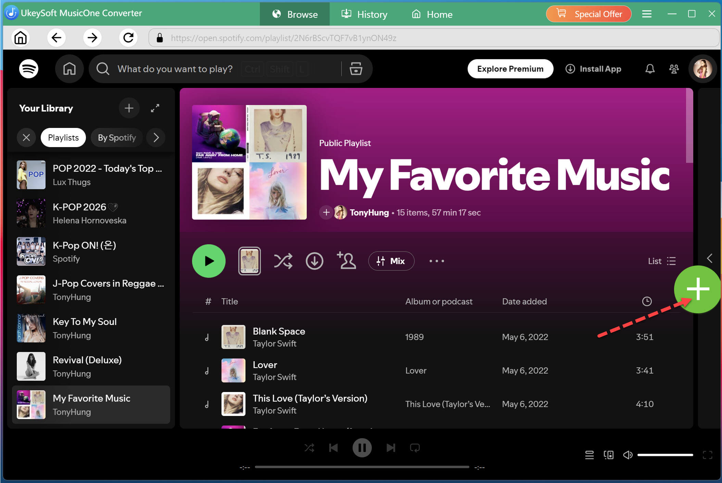
Task: Open the queue icon
Action: click(x=589, y=455)
